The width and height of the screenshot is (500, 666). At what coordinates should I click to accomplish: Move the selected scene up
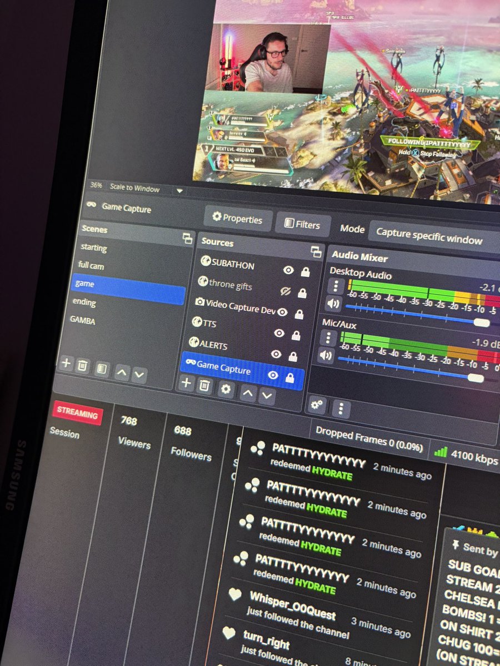tap(122, 372)
